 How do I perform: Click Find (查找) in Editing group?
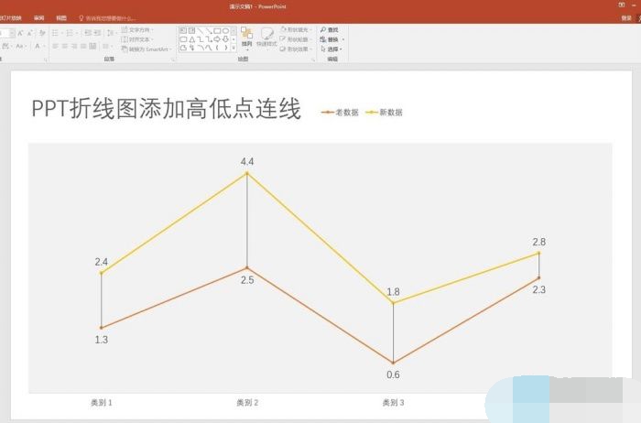(331, 30)
